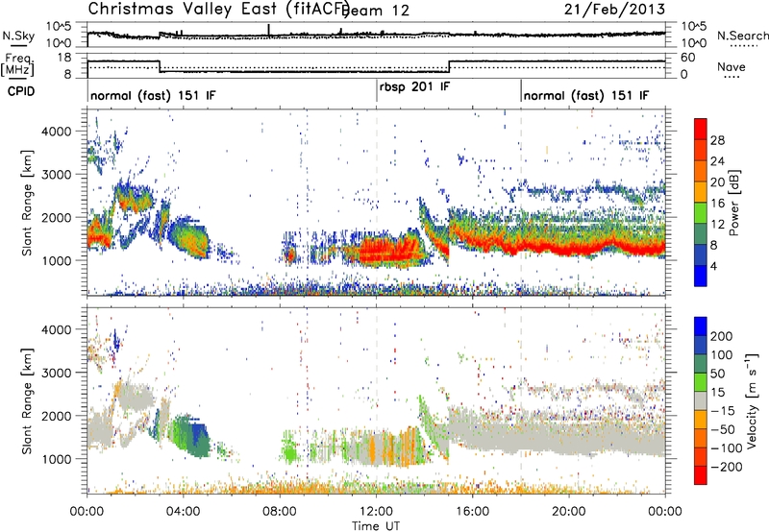Click velocity color bar value '50'

pos(717,374)
